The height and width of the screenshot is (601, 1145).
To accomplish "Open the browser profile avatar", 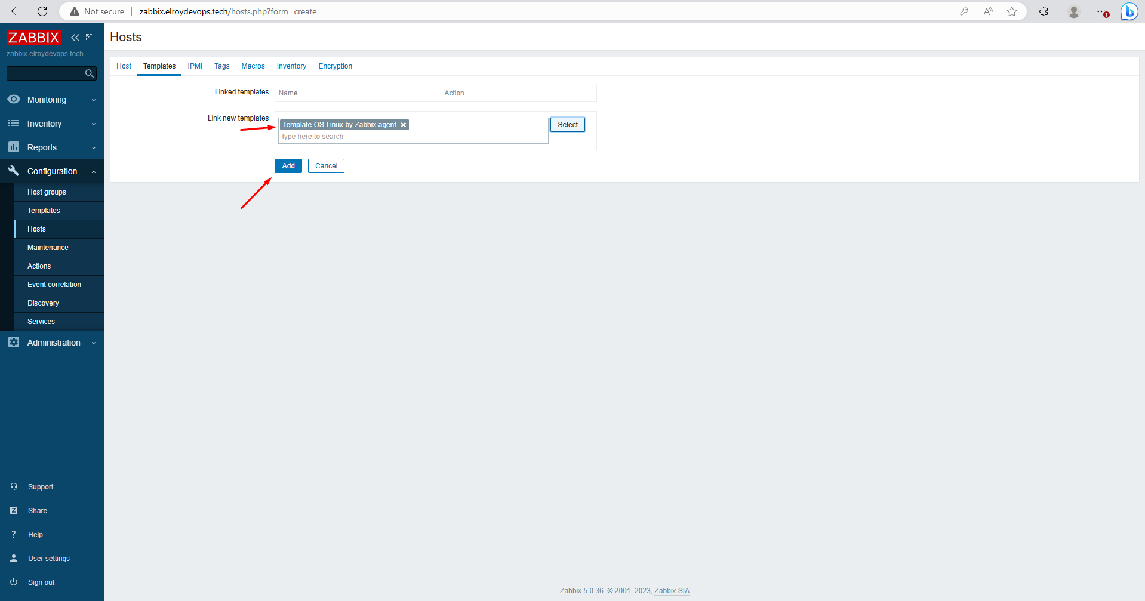I will [x=1074, y=11].
